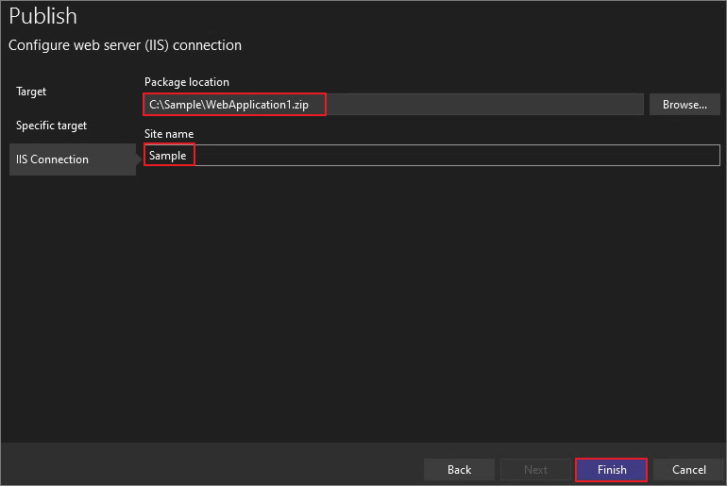Select the Specific target step
Screen dimensions: 727x486
pyautogui.click(x=51, y=126)
